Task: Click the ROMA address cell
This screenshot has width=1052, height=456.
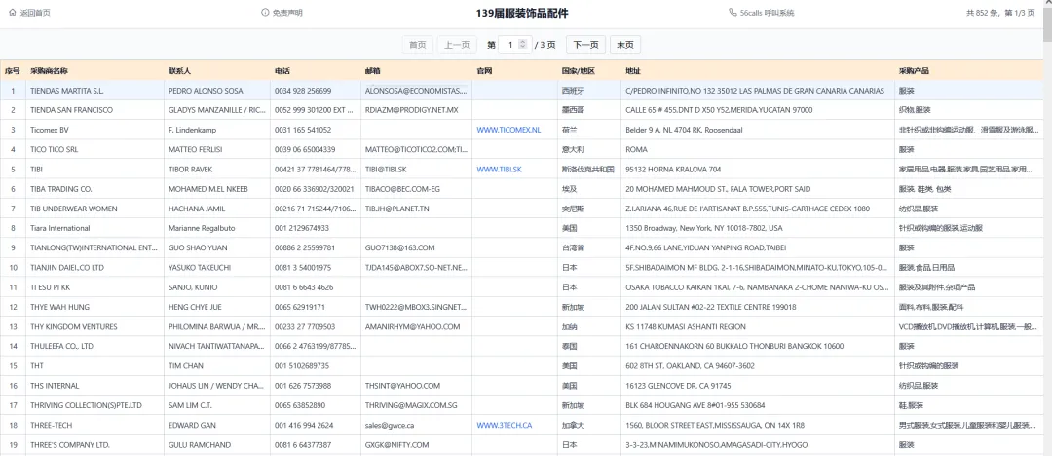Action: [758, 149]
